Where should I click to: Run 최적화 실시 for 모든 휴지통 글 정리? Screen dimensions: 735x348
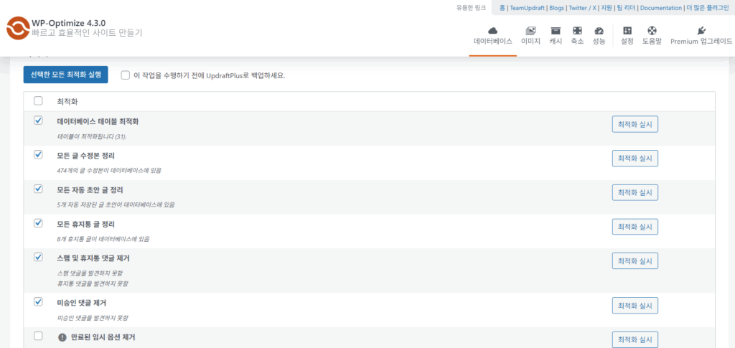pos(635,227)
